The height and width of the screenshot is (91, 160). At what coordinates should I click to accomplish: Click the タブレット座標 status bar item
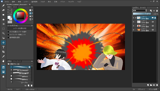[153, 89]
